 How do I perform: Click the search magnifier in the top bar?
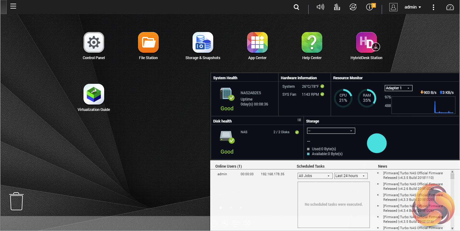tap(296, 7)
